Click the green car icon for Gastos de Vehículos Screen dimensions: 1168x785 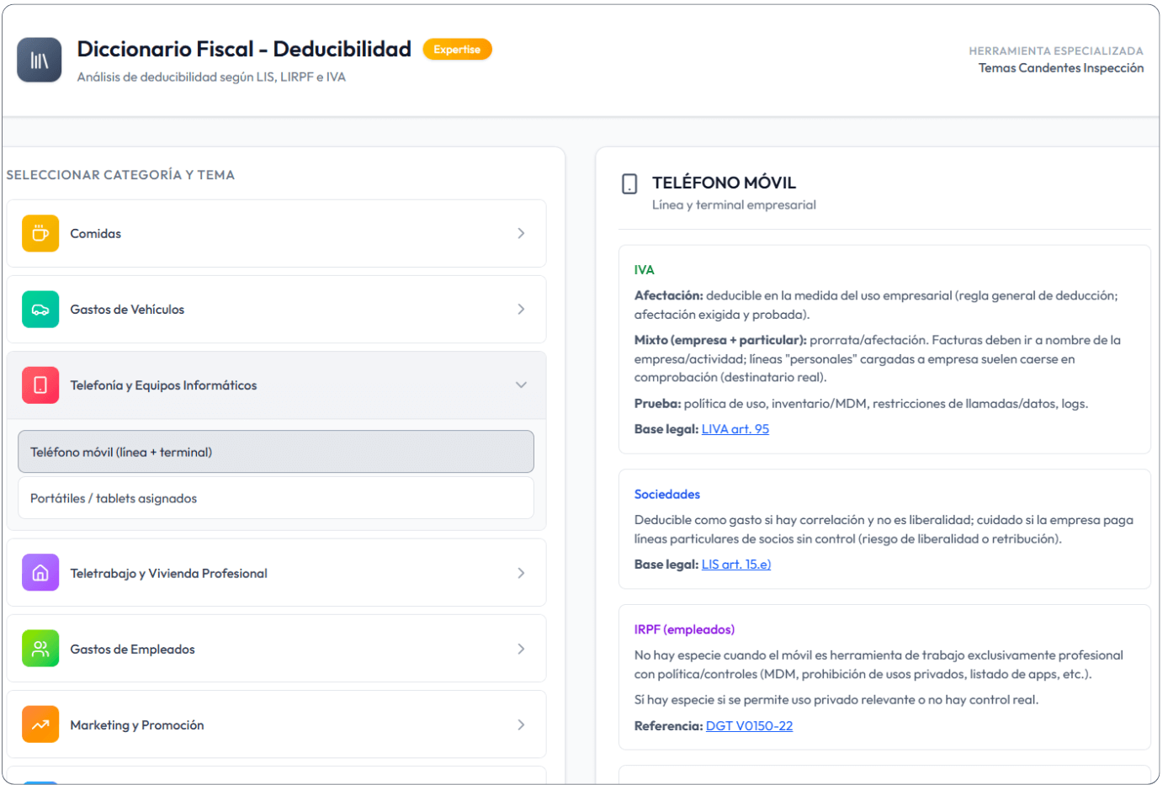(x=40, y=309)
